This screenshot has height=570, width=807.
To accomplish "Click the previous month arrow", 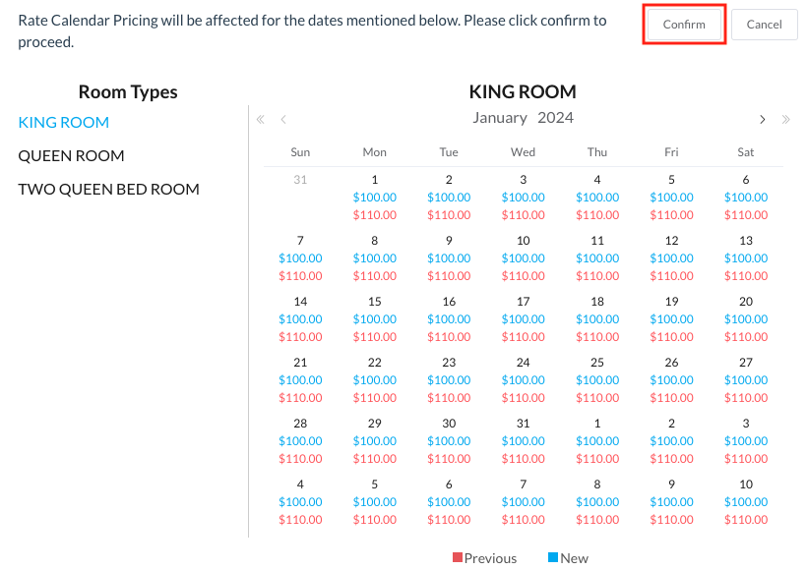I will pos(283,120).
